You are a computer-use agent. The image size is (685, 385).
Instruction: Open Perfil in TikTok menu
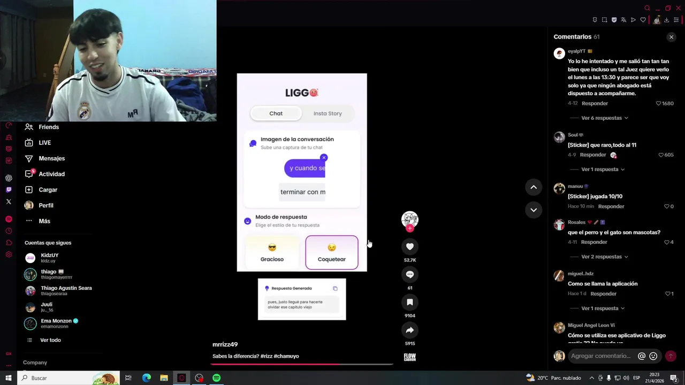click(x=39, y=205)
